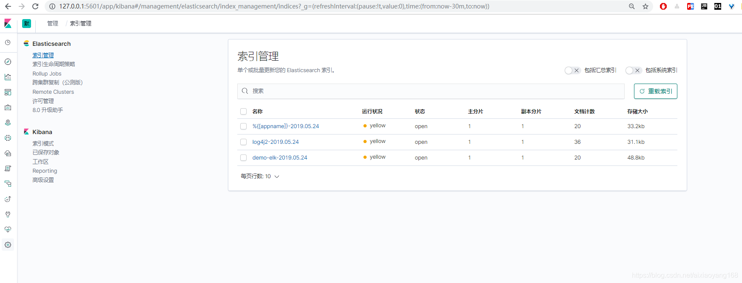
Task: Click the zoom magnifier icon in address bar
Action: 632,6
